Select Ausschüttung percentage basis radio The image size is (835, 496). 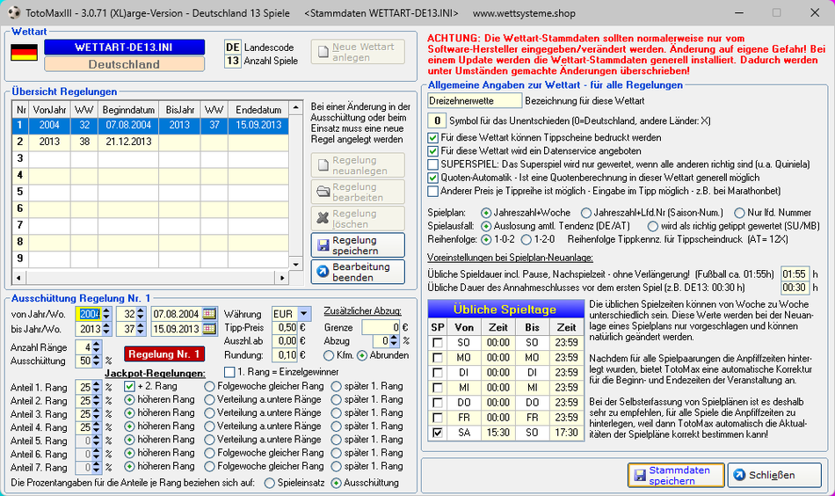coord(336,483)
